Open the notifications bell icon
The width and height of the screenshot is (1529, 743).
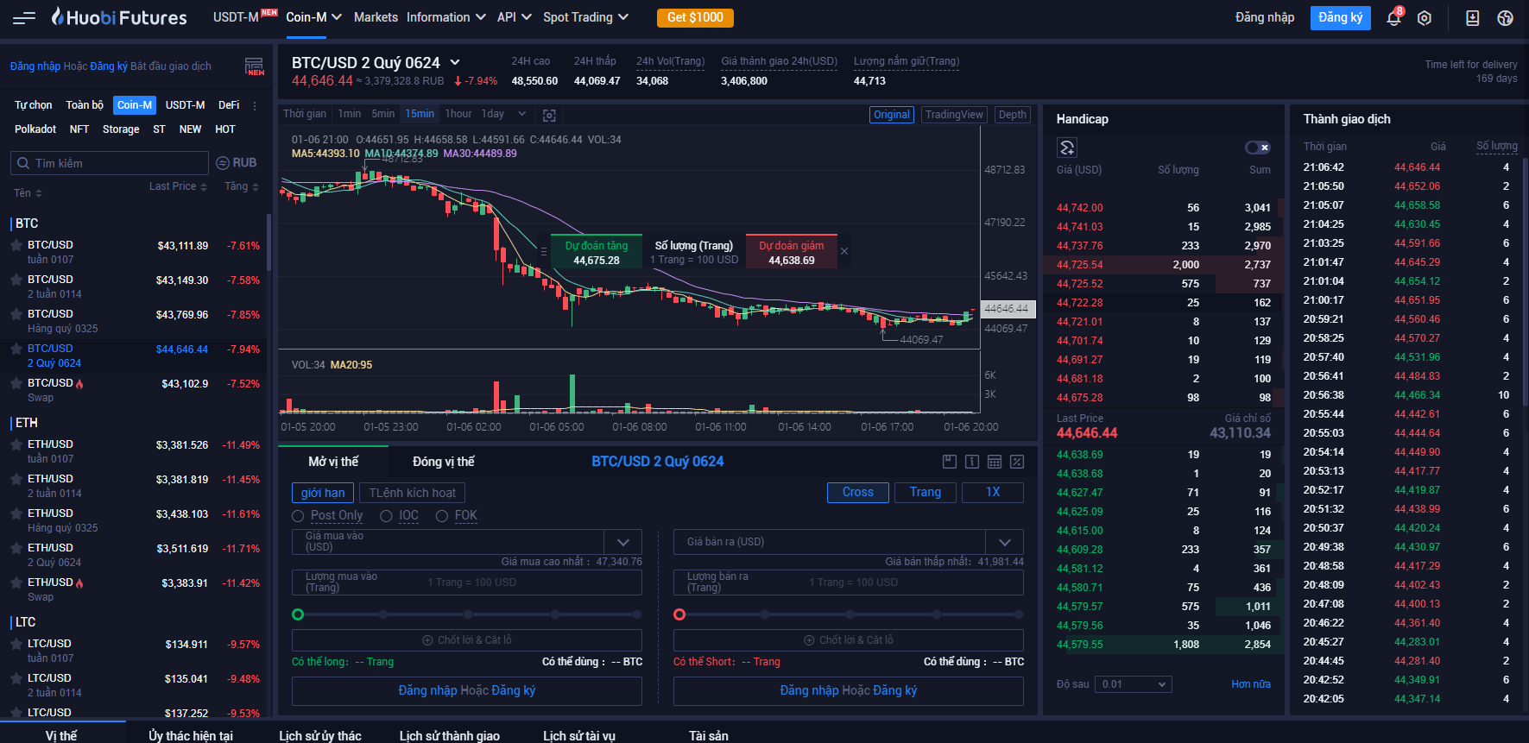click(1393, 17)
